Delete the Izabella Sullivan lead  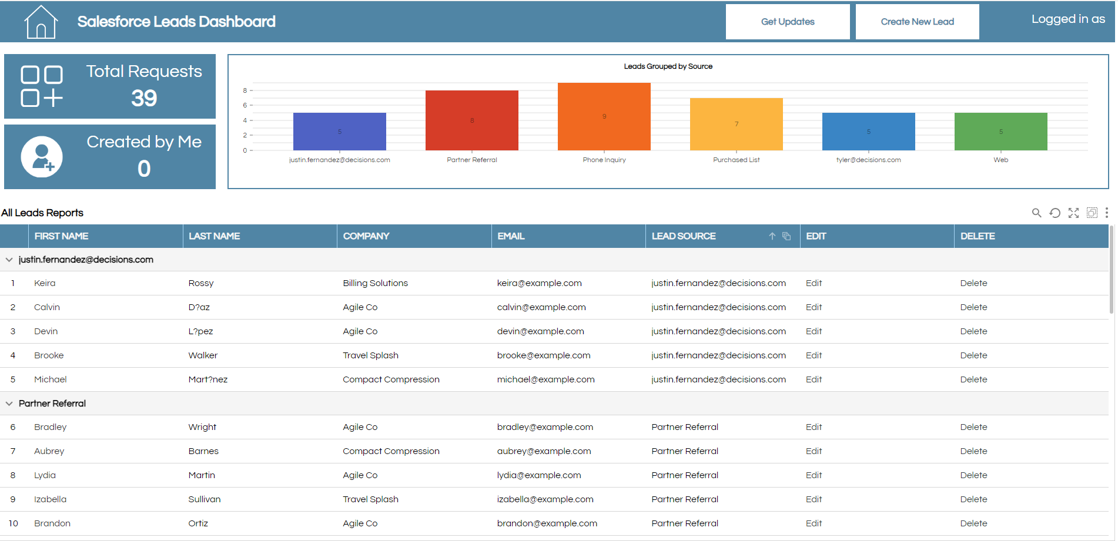[x=973, y=499]
